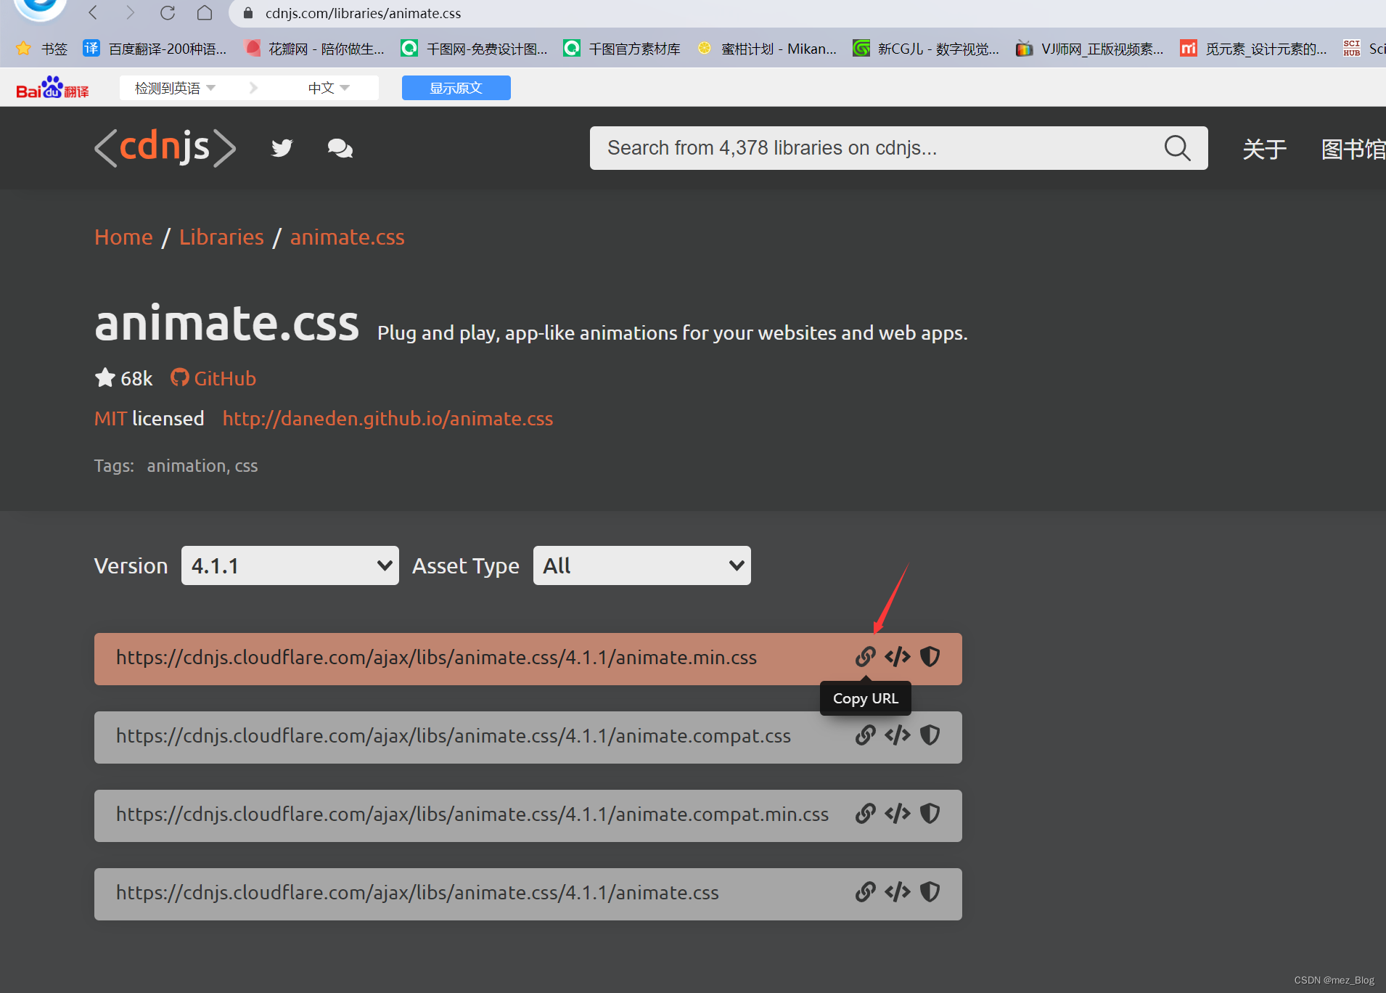Copy script tag icon for animate.min.css

coord(898,657)
